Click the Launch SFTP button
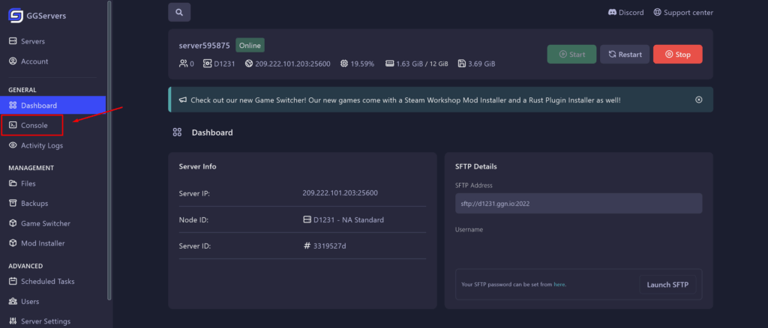The image size is (768, 328). pyautogui.click(x=667, y=285)
